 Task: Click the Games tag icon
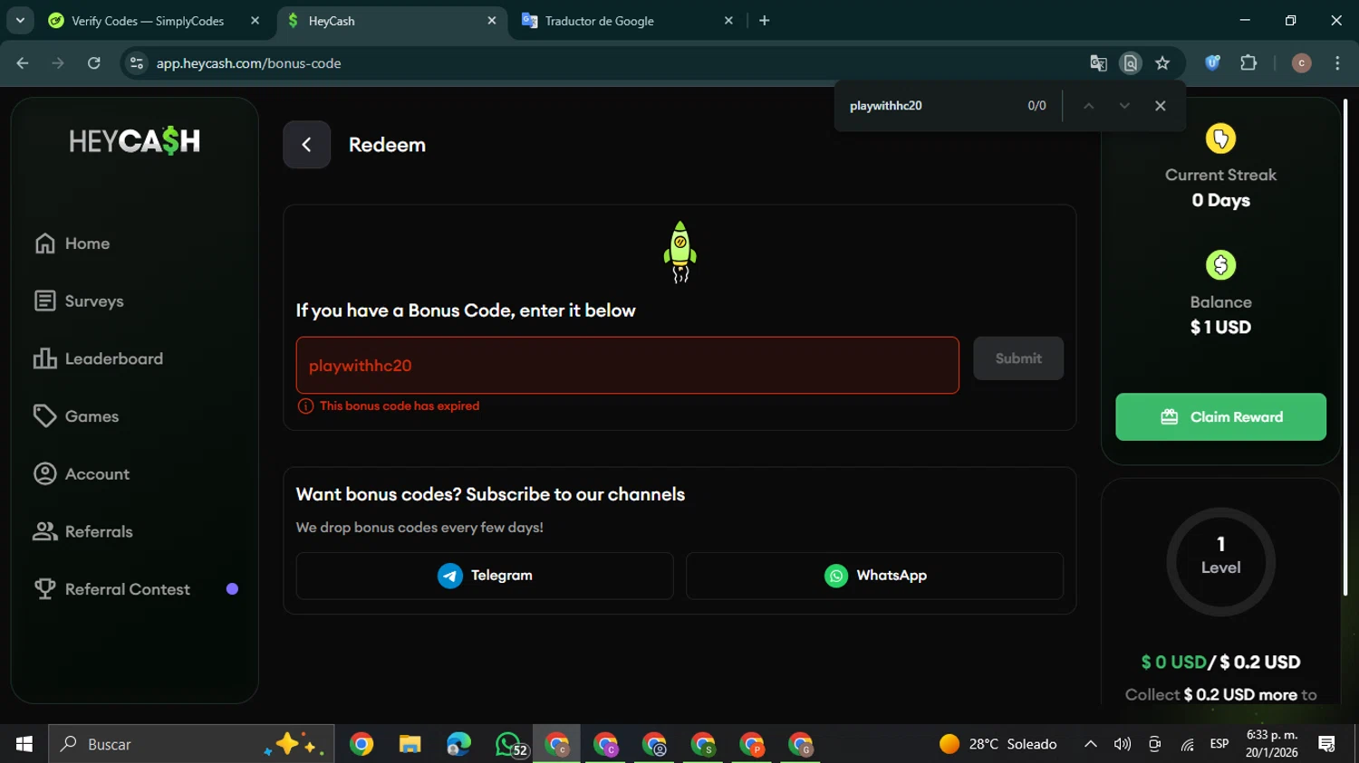(45, 416)
